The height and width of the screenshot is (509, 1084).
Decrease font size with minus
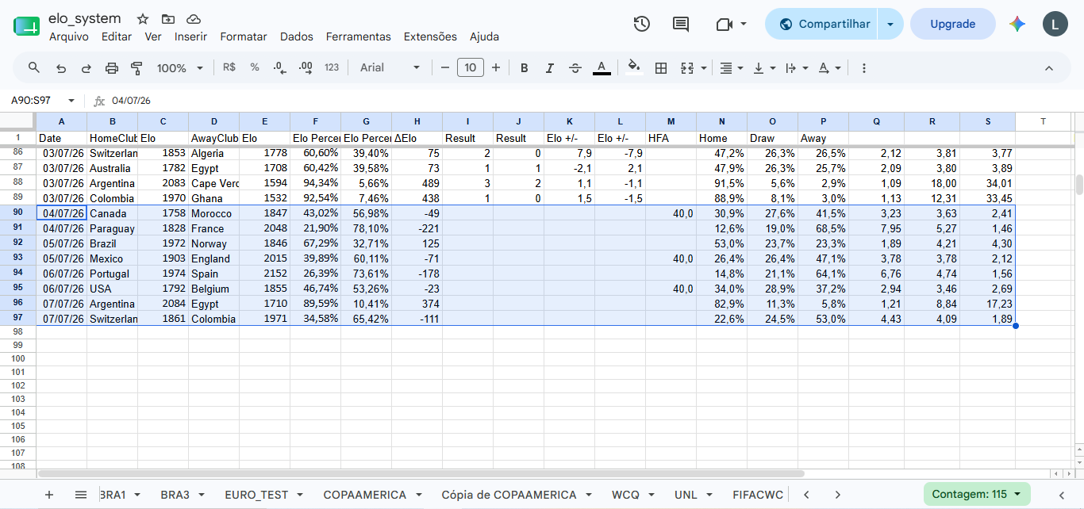(445, 68)
